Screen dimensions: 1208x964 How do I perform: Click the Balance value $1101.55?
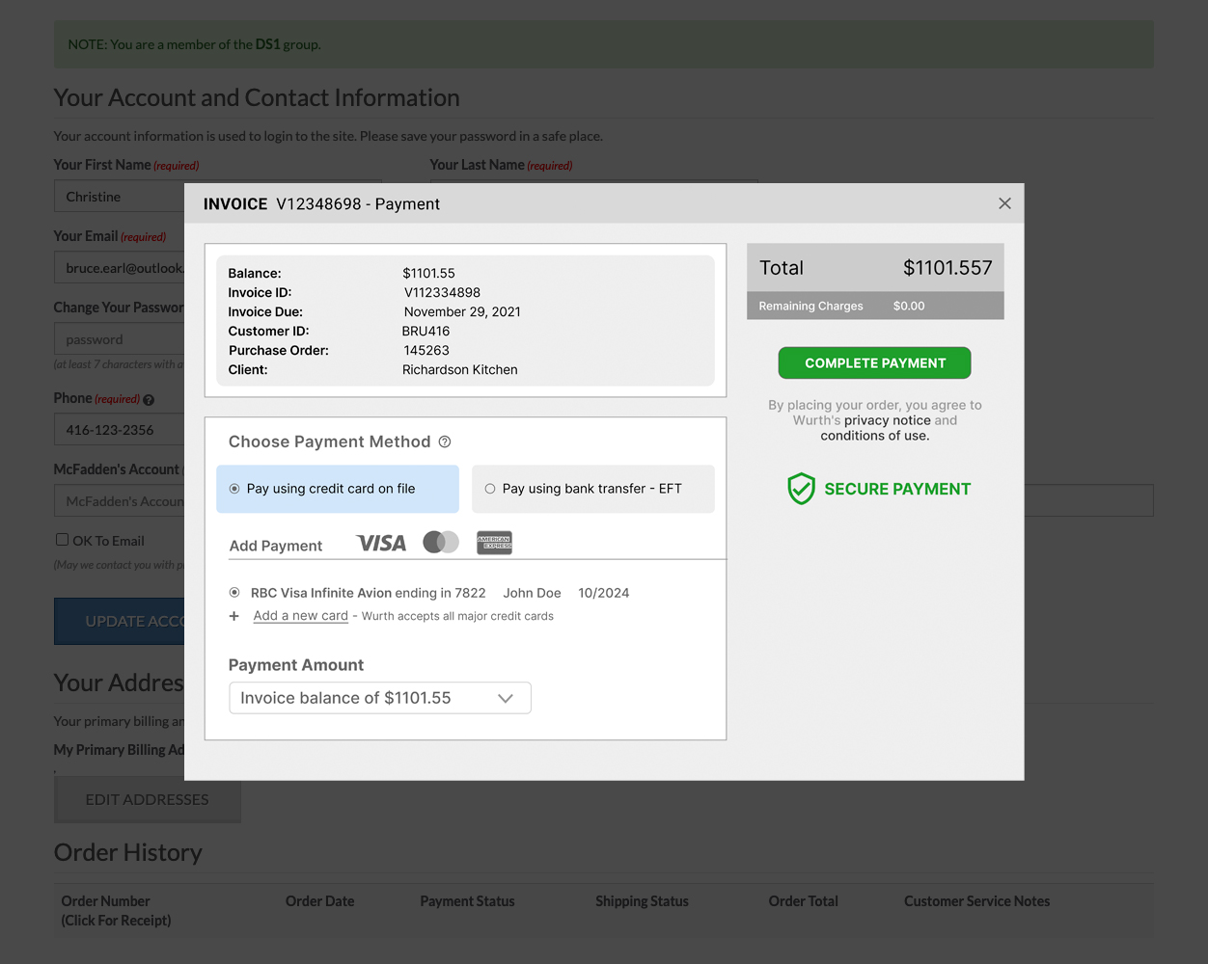[x=428, y=273]
